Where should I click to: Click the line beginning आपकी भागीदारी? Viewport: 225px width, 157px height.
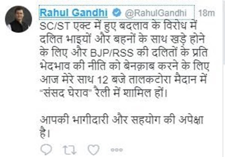tap(122, 120)
